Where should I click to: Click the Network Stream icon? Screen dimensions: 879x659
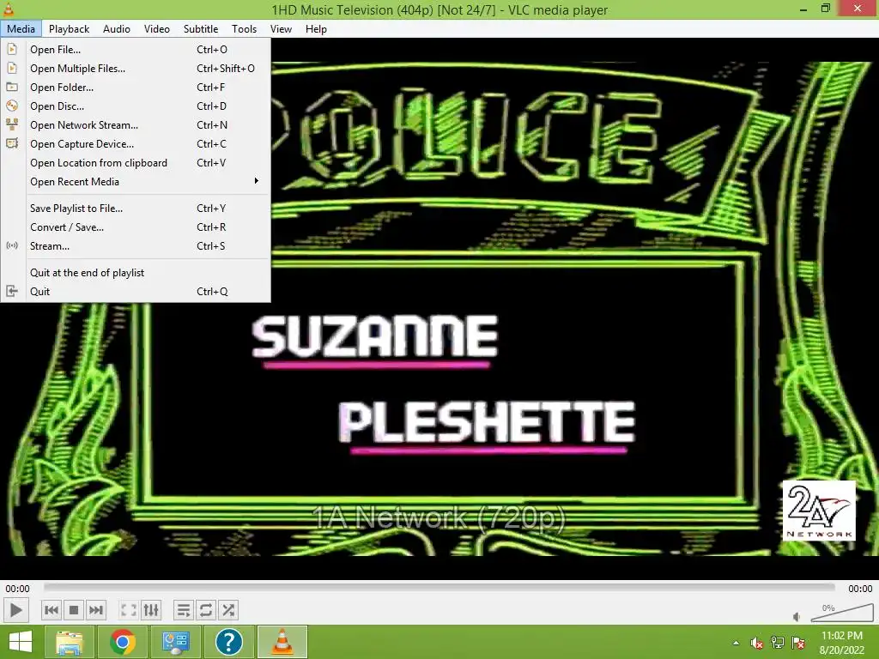[12, 125]
